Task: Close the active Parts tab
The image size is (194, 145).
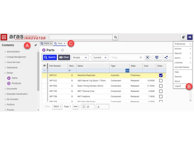Action: 64,43
